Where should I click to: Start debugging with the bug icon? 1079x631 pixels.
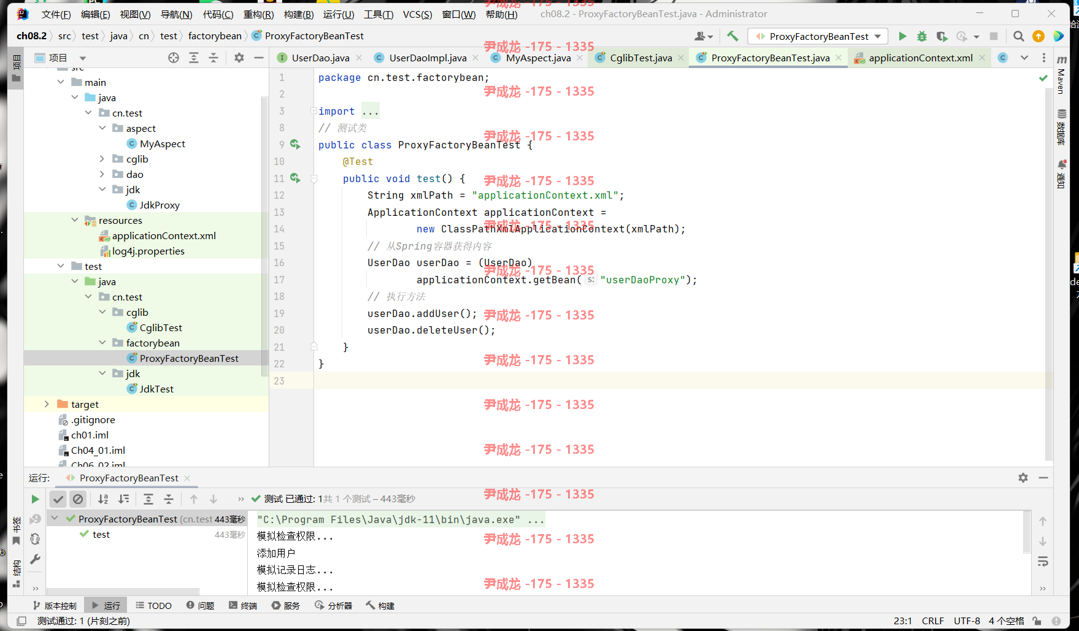pos(922,36)
